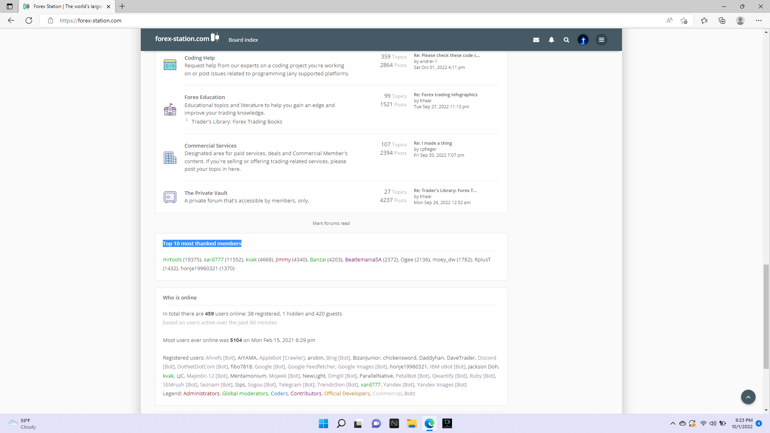The height and width of the screenshot is (433, 770).
Task: Open browser Settings and more ellipsis menu
Action: point(758,20)
